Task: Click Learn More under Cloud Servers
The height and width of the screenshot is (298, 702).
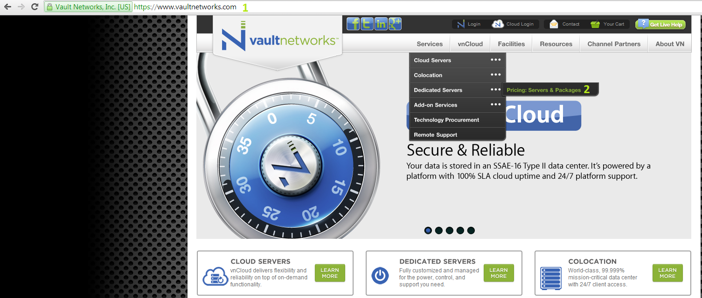Action: (x=330, y=273)
